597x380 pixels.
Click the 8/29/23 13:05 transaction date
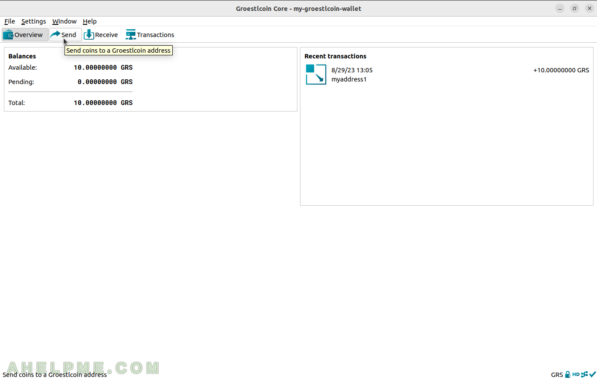click(352, 70)
